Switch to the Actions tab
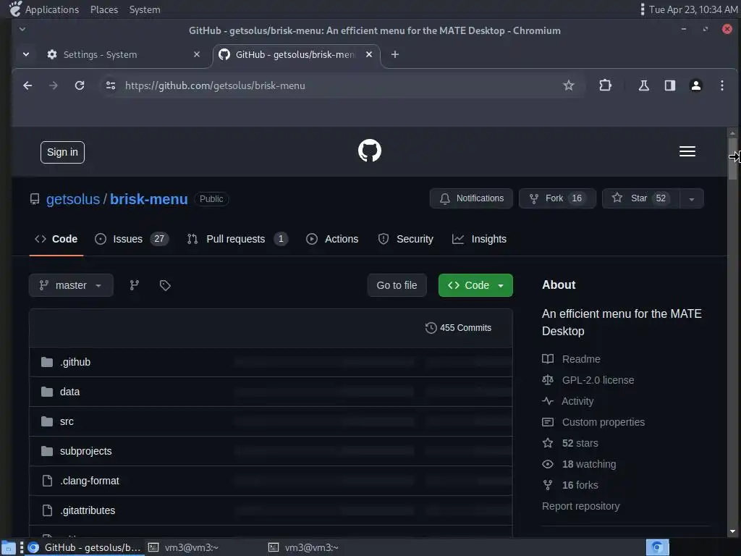 (332, 239)
